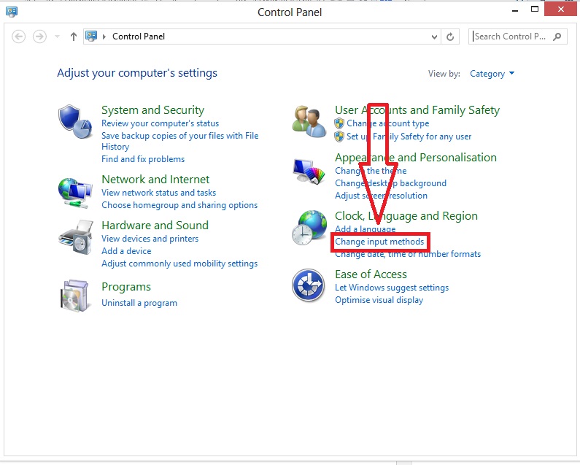Open recent locations dropdown arrow

pyautogui.click(x=57, y=36)
